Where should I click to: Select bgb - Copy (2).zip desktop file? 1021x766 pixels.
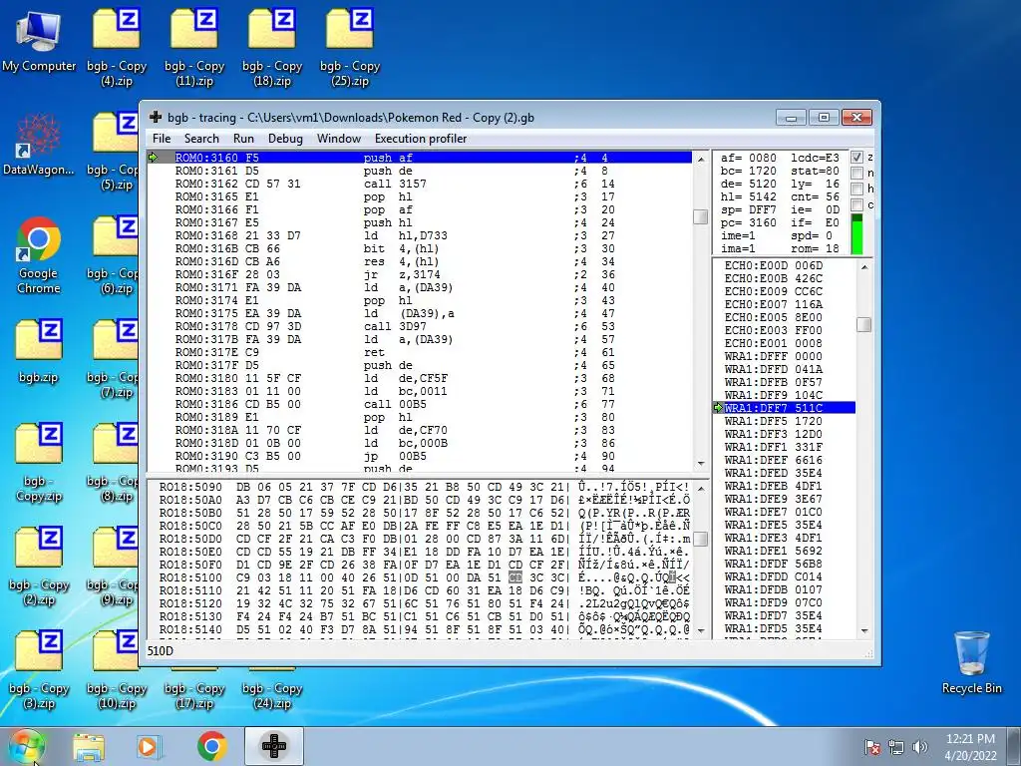point(39,567)
